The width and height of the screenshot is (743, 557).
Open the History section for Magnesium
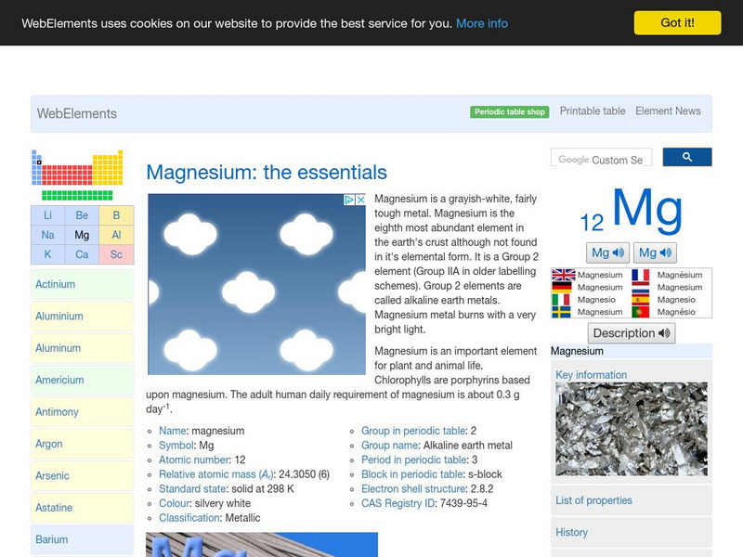[570, 532]
